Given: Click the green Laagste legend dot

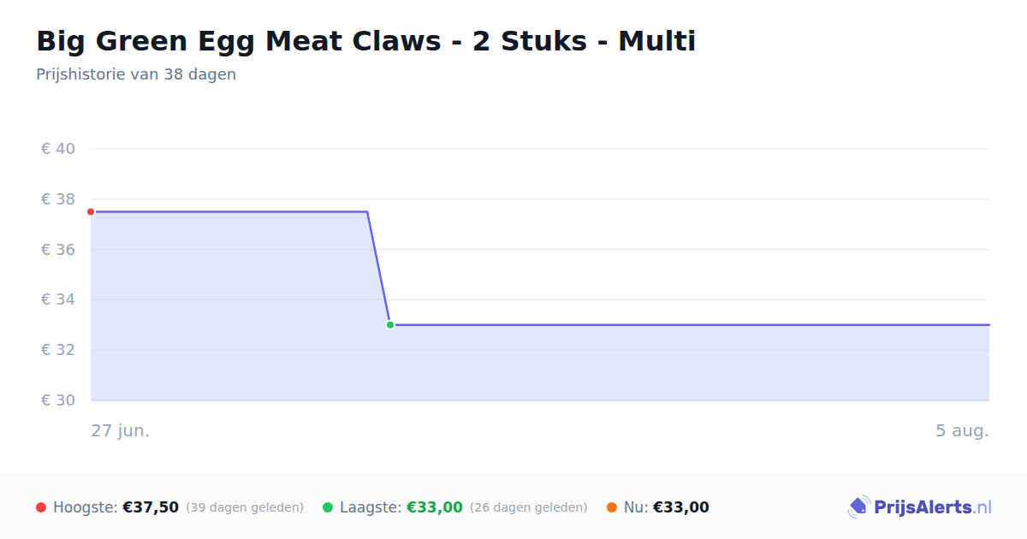Looking at the screenshot, I should pos(328,507).
